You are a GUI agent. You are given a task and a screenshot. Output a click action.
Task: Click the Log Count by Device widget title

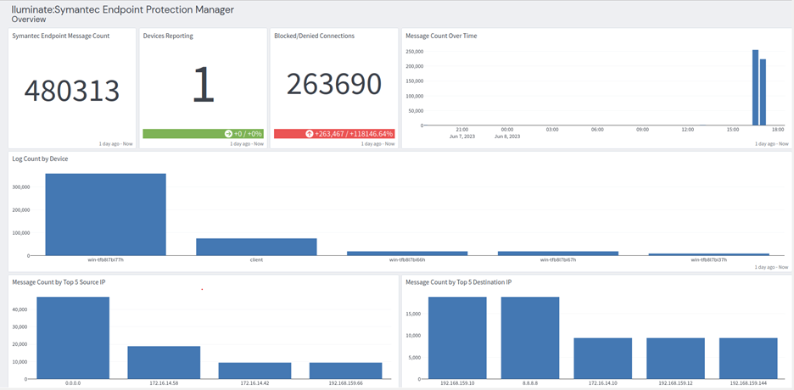coord(40,159)
